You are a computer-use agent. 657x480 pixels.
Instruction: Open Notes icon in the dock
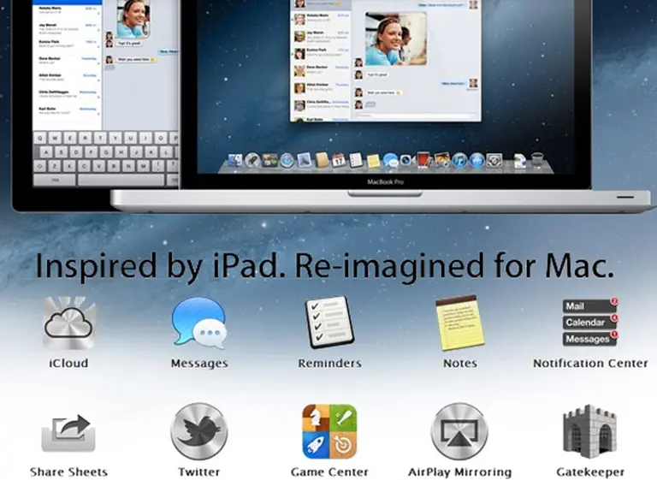[x=373, y=161]
